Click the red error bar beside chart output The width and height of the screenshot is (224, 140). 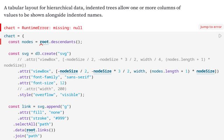[x=1, y=27]
